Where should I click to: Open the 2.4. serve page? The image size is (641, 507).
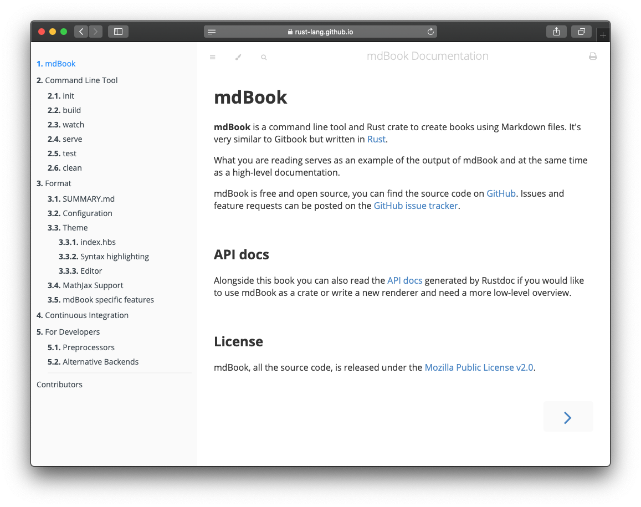pos(65,139)
